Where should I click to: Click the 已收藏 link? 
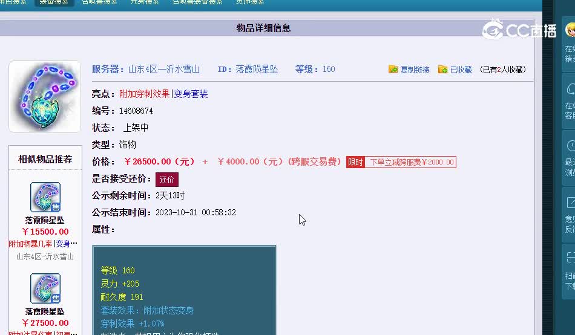[461, 70]
